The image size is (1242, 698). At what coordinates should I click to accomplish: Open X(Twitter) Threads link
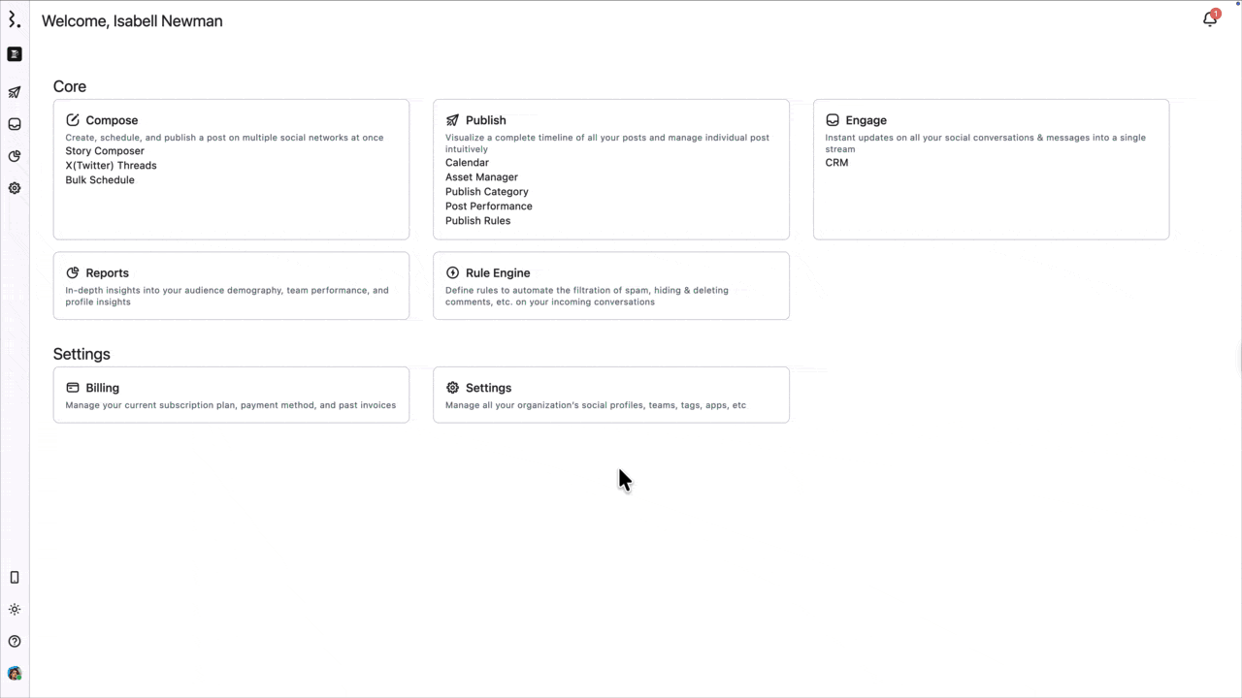coord(111,166)
